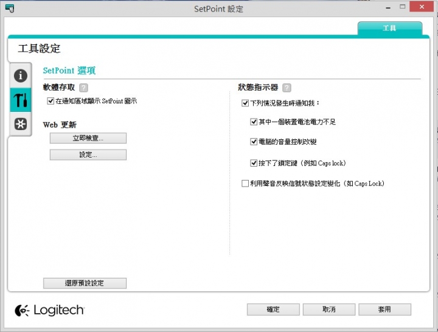
Task: Open the asterisk sidebar icon tab
Action: click(21, 123)
